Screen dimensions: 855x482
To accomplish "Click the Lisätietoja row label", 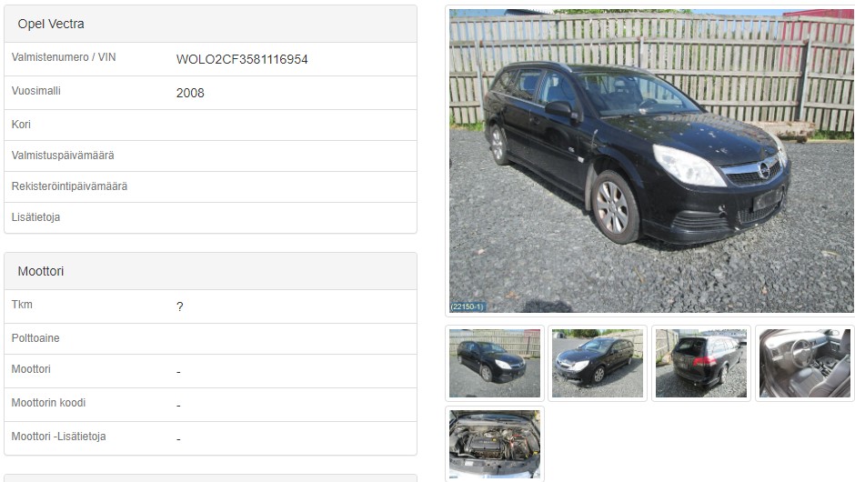I will click(x=36, y=217).
